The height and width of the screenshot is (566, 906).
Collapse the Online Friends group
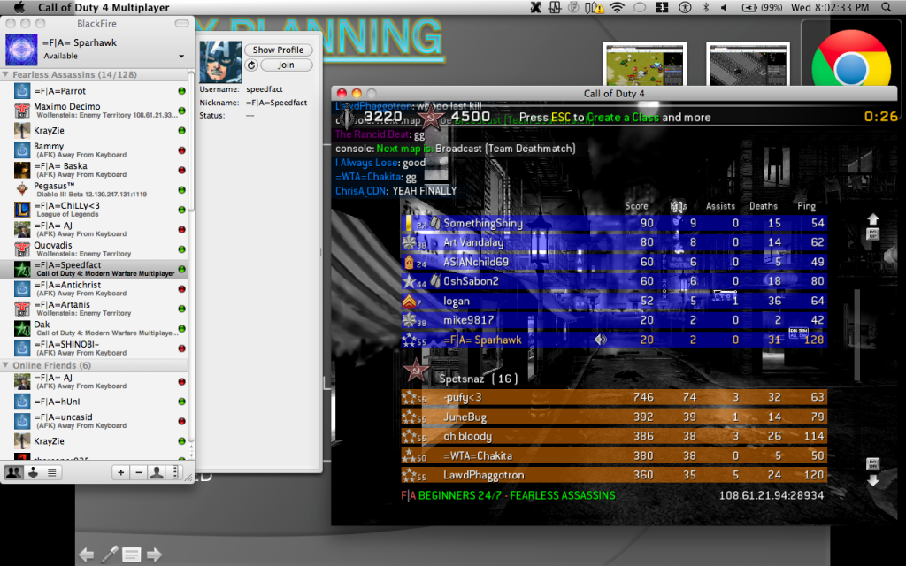point(6,365)
